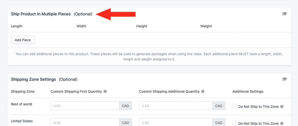
Task: Click CAD label on United States additional quantity
Action: click(x=219, y=122)
